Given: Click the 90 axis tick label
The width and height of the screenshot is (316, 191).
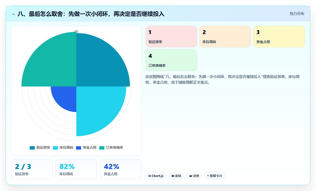Looking at the screenshot, I should coord(76,31).
